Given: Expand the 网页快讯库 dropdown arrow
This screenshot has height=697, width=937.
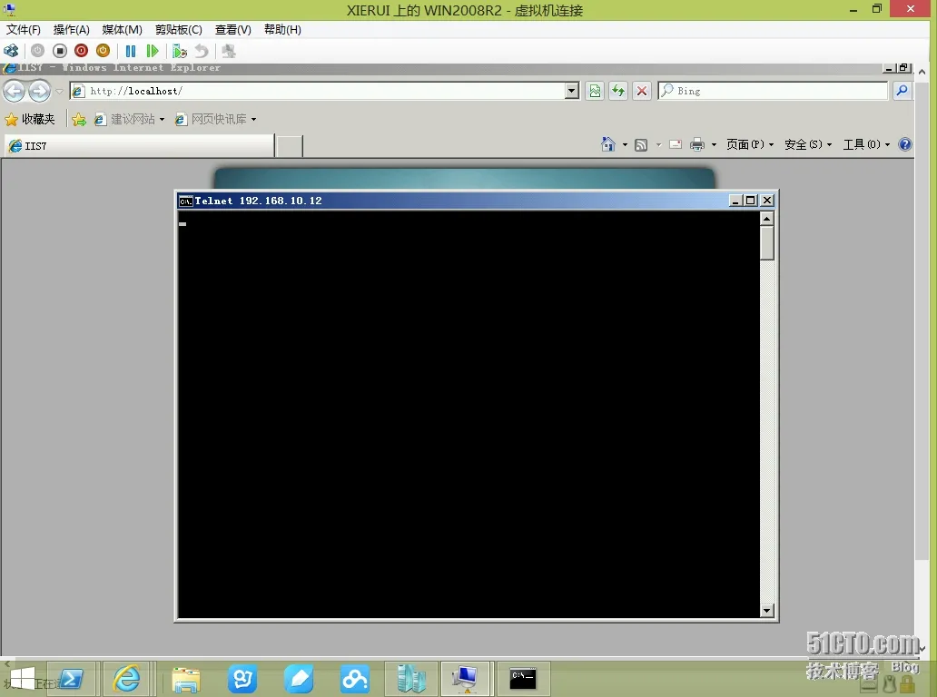Looking at the screenshot, I should 253,120.
